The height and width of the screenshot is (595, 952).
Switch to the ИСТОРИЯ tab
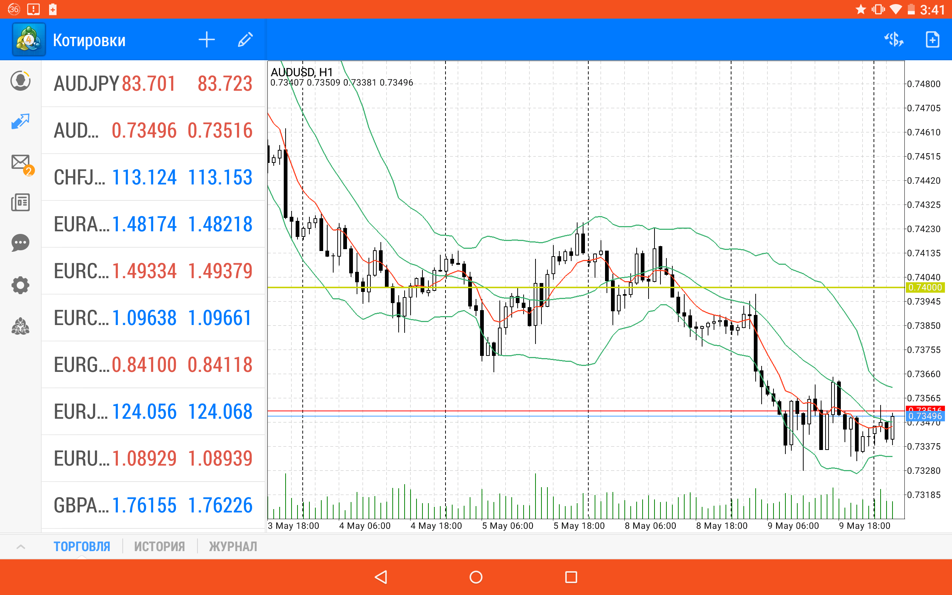click(x=159, y=547)
